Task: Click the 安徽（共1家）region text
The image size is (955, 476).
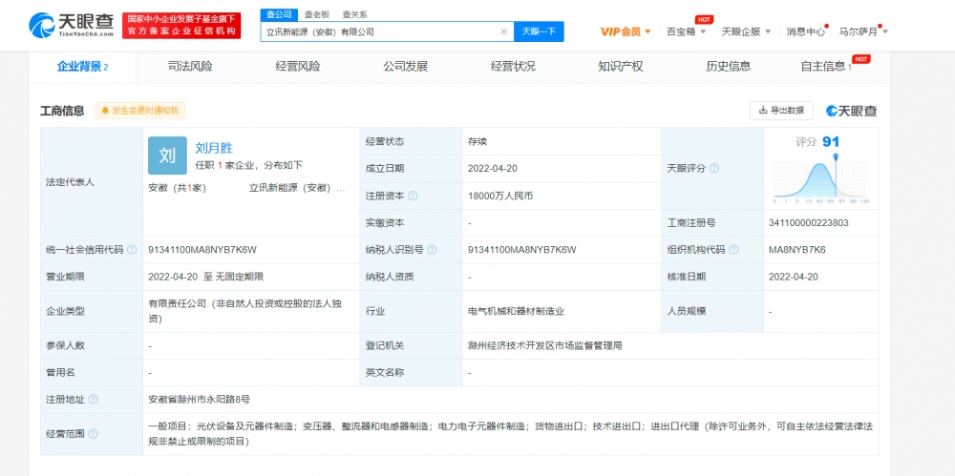Action: [x=178, y=188]
